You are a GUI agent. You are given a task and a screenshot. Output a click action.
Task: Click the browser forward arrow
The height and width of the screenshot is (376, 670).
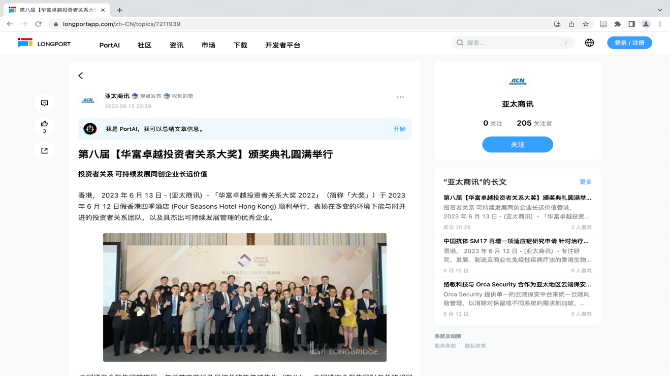24,24
